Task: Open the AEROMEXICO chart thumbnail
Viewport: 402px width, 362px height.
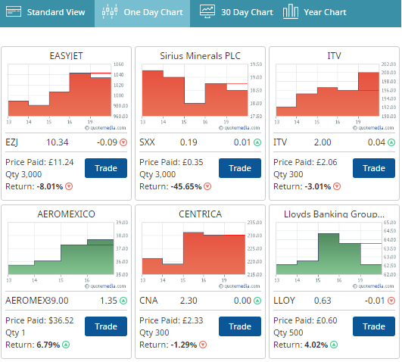Action: pyautogui.click(x=66, y=254)
